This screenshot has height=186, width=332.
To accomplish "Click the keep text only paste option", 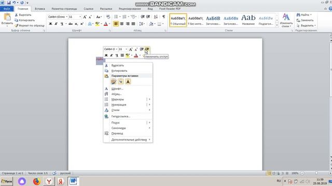I will point(128,82).
